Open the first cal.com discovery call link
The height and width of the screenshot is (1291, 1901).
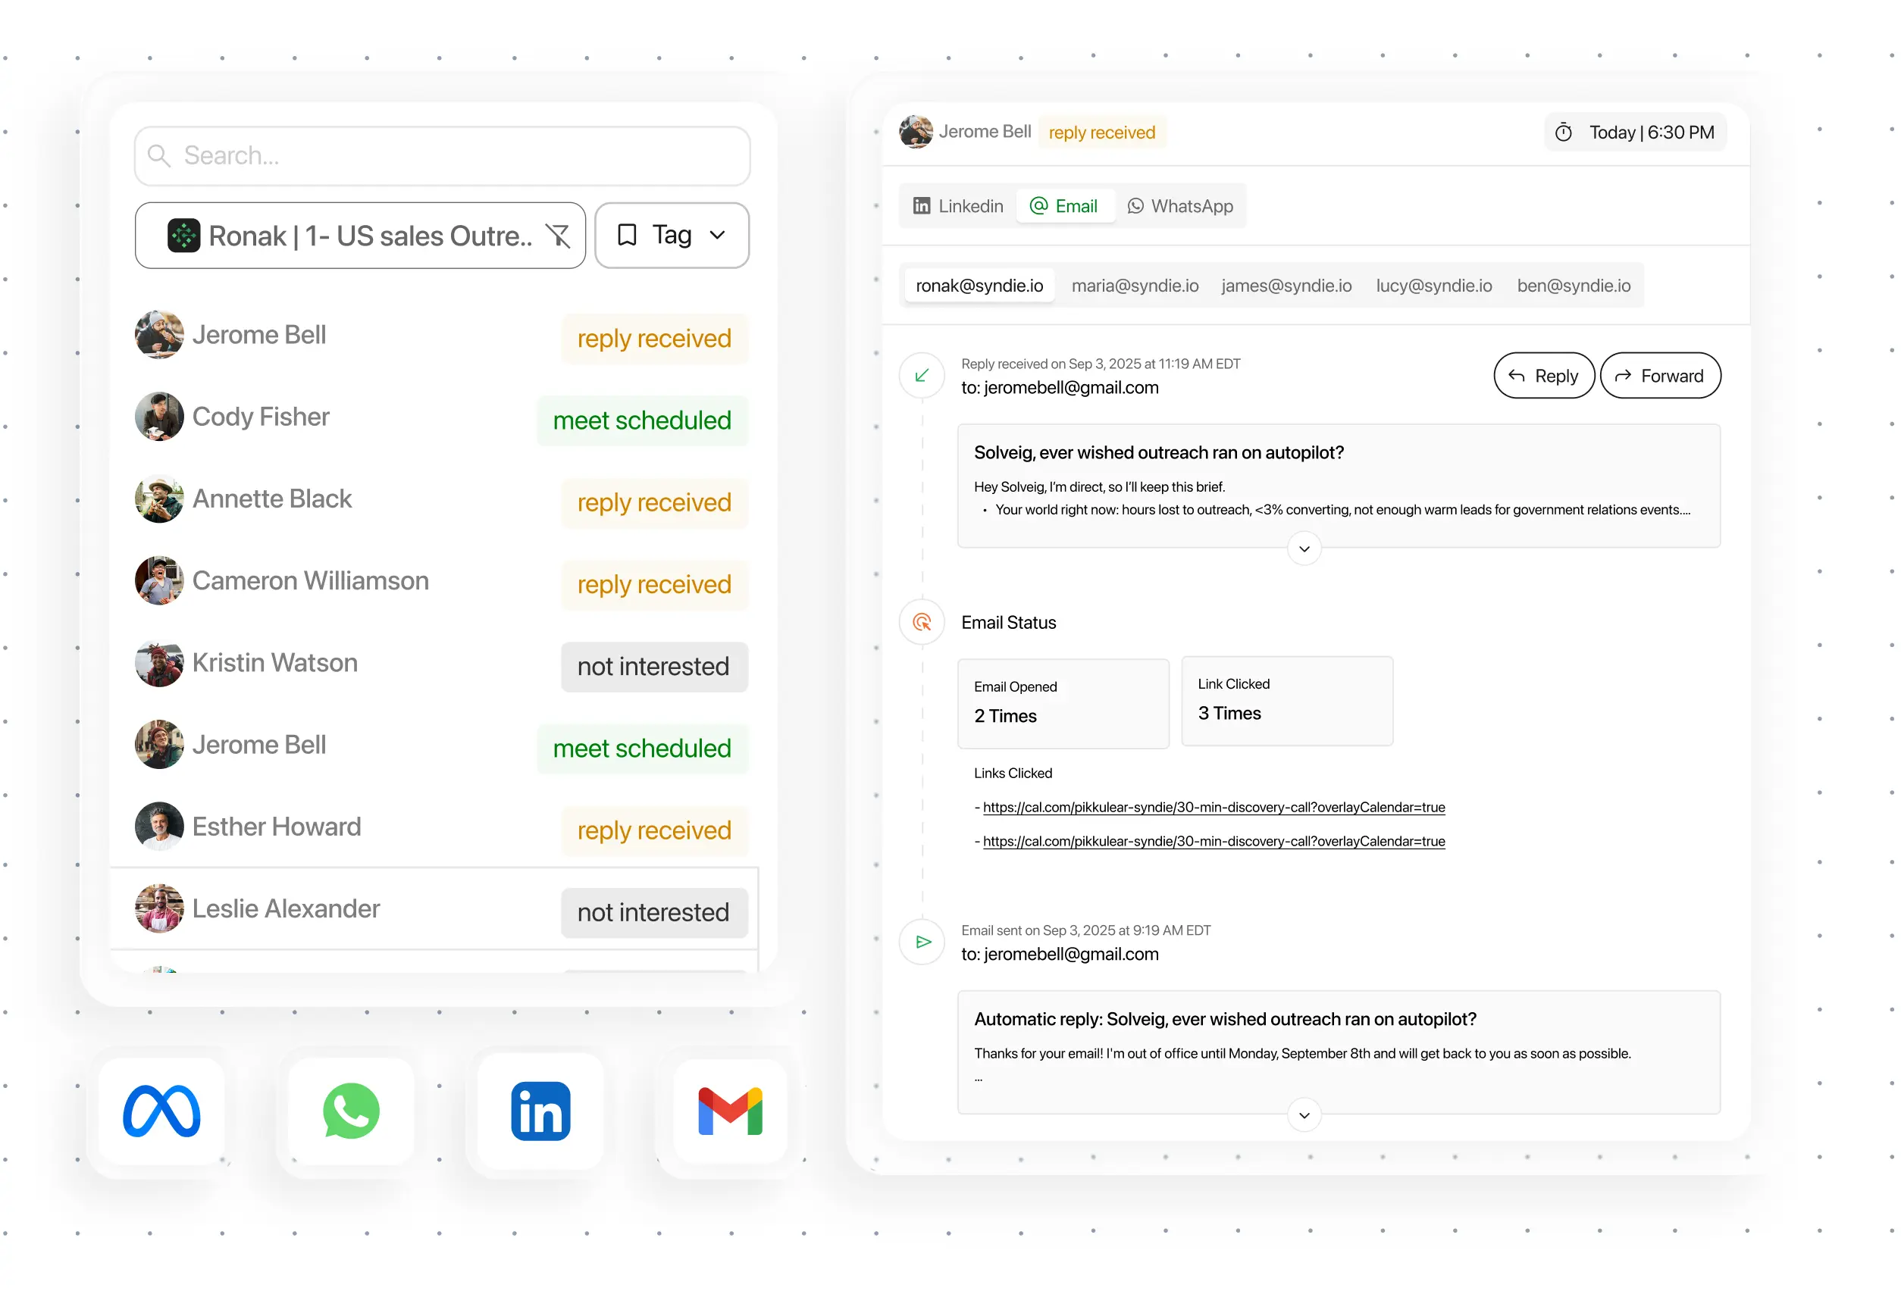pyautogui.click(x=1213, y=807)
